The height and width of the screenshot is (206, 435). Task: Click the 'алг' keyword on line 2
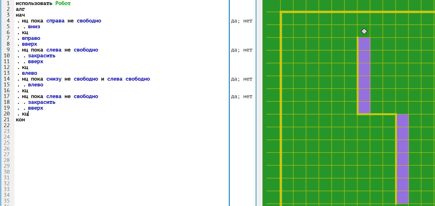pos(20,9)
